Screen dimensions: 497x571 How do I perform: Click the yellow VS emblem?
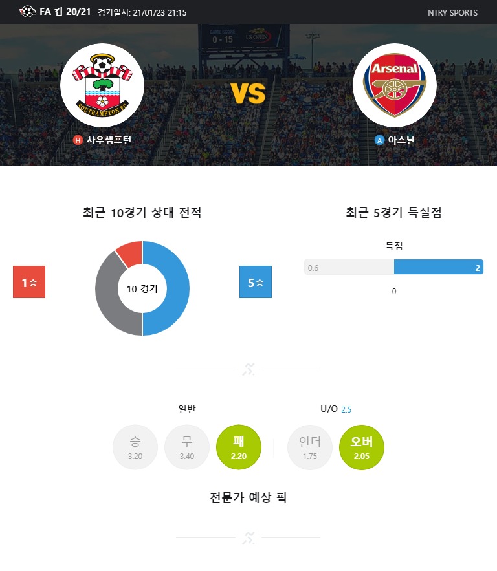pyautogui.click(x=248, y=93)
